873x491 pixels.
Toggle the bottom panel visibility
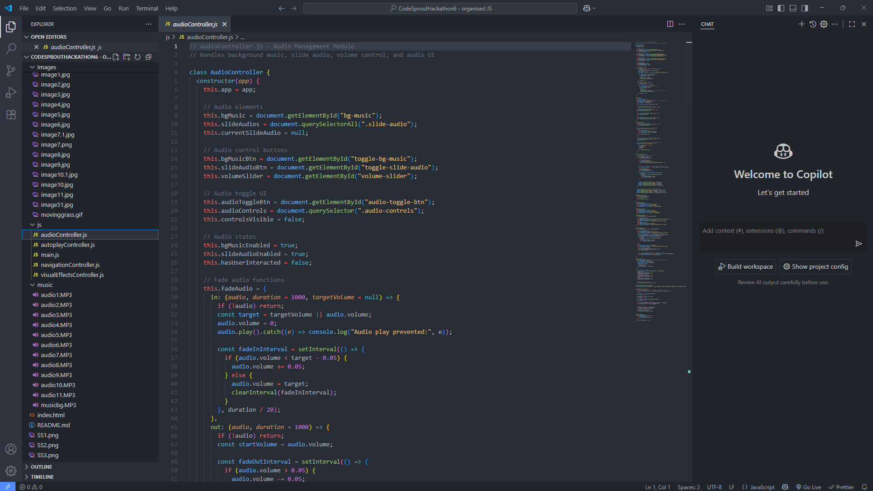(x=793, y=8)
